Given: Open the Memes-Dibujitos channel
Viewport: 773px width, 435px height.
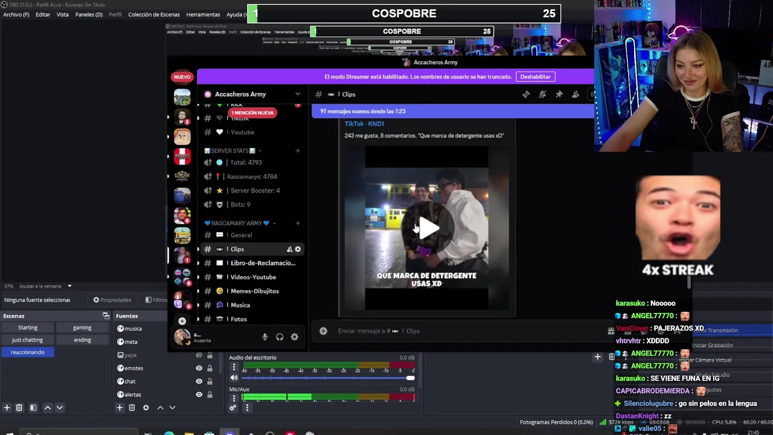Looking at the screenshot, I should click(251, 291).
